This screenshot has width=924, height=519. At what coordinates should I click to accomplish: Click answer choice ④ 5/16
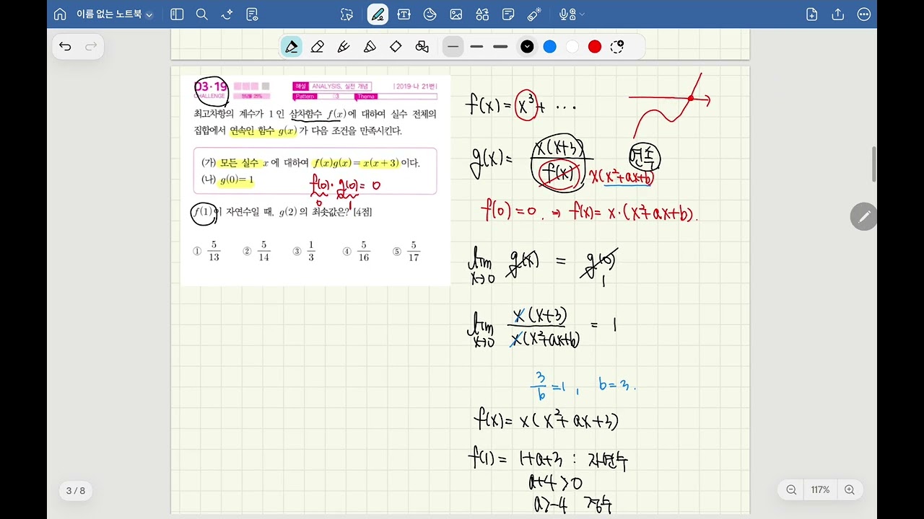357,251
